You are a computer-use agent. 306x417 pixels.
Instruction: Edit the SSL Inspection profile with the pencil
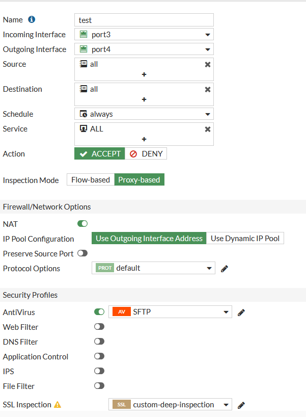click(241, 405)
